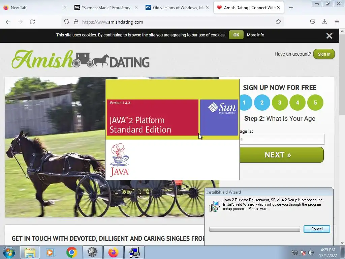Open the More info cookie link
The width and height of the screenshot is (345, 259).
point(255,35)
